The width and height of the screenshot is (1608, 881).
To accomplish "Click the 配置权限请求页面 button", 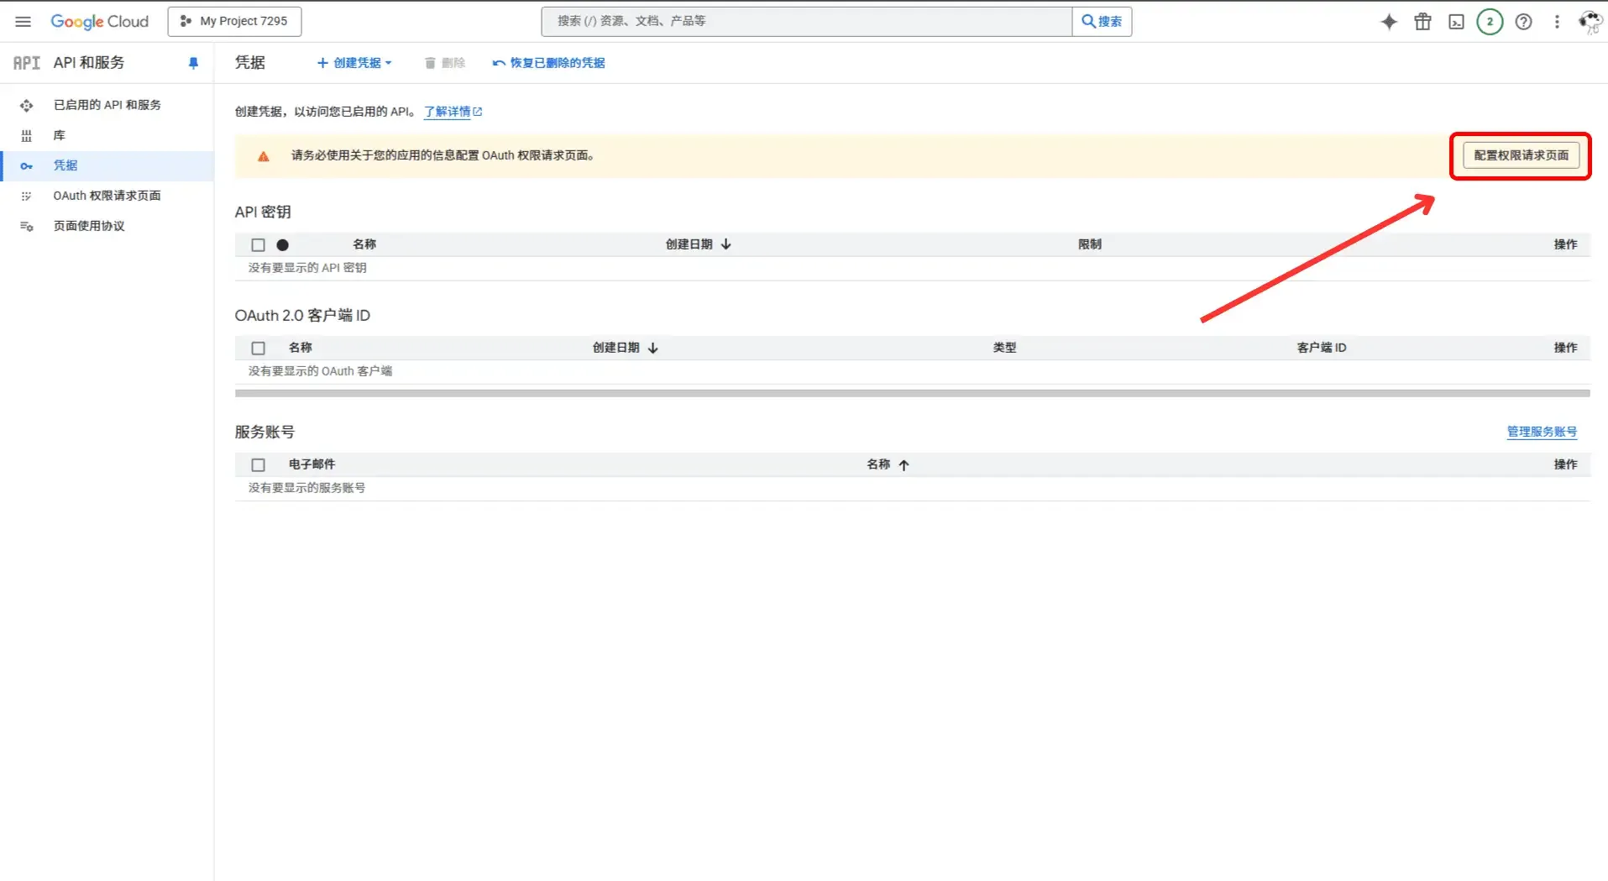I will [x=1521, y=155].
